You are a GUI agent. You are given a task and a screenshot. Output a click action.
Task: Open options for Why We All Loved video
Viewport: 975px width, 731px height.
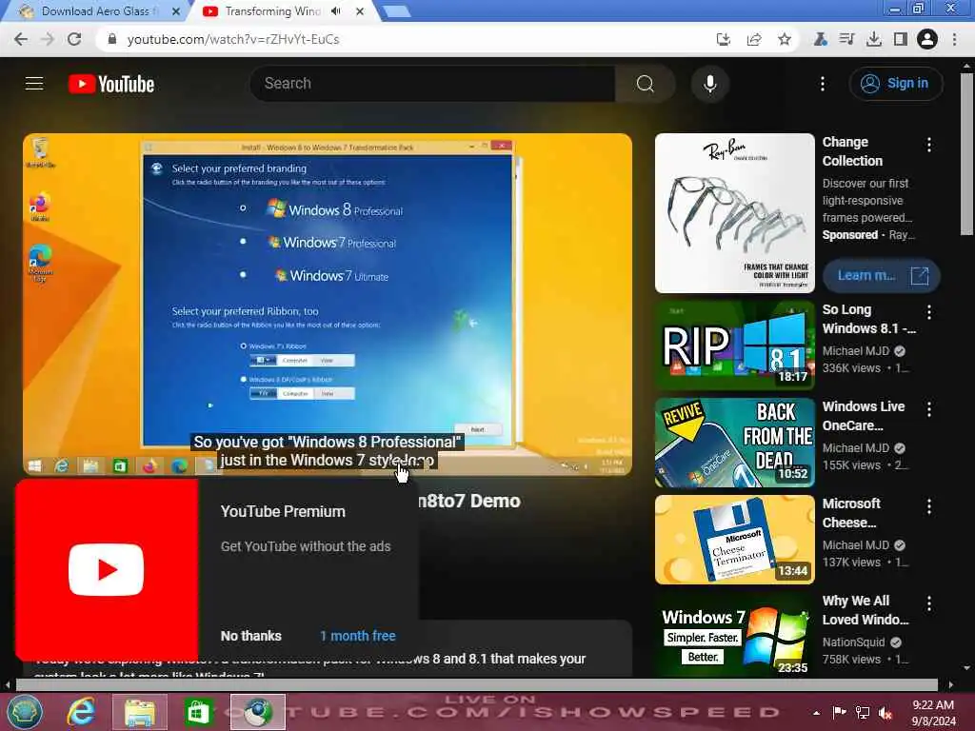pos(929,603)
